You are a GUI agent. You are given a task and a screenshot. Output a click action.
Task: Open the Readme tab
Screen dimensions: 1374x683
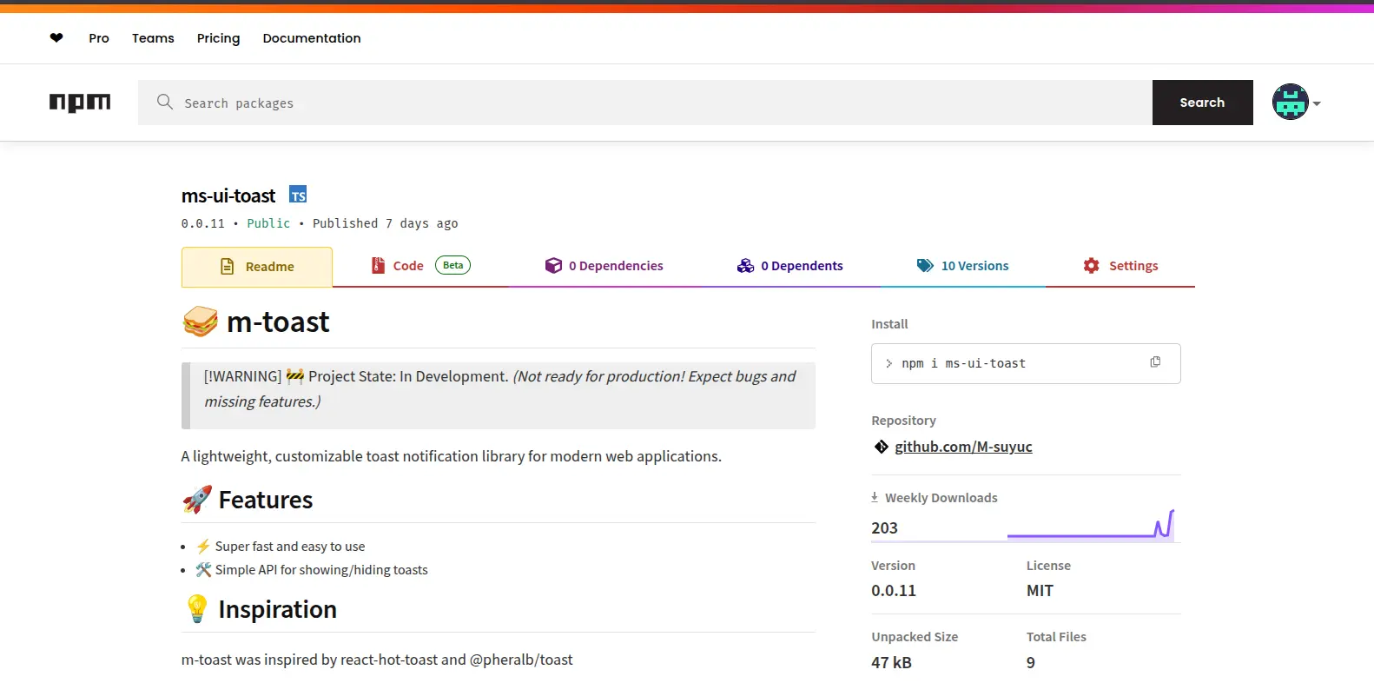pyautogui.click(x=257, y=267)
